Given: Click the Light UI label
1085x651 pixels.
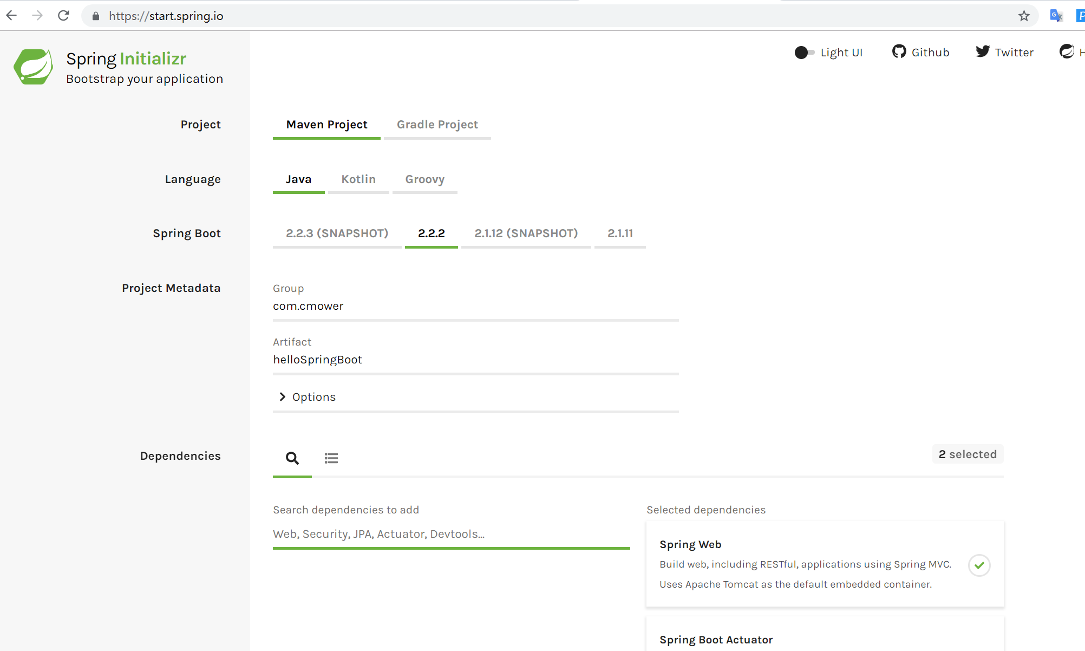Looking at the screenshot, I should [x=841, y=53].
